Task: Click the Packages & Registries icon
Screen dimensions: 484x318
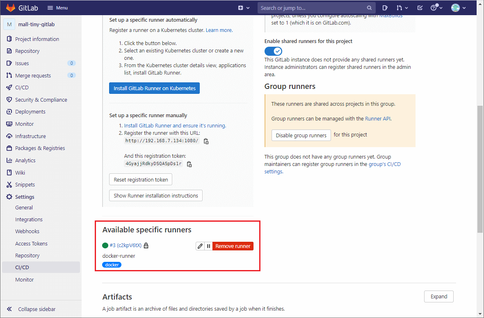Action: pyautogui.click(x=9, y=148)
